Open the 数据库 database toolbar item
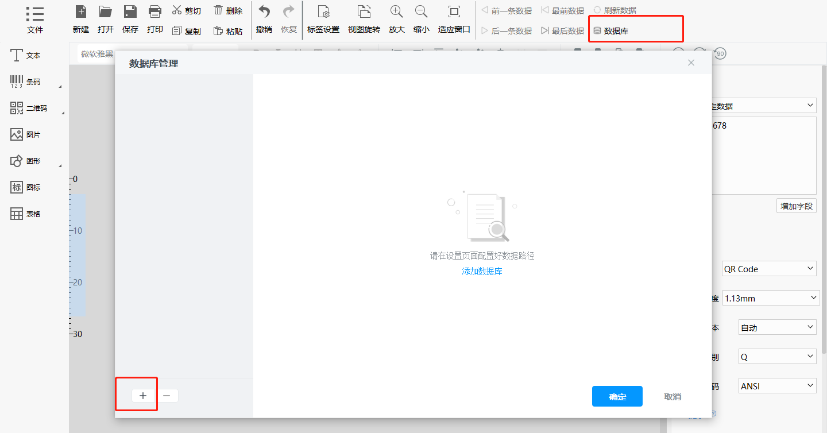The width and height of the screenshot is (827, 433). [611, 31]
